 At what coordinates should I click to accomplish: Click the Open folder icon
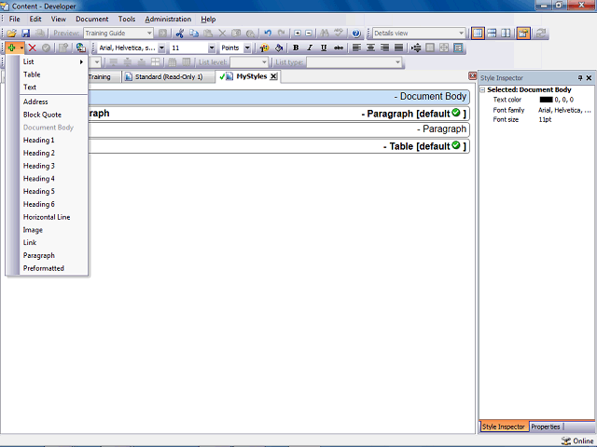click(x=11, y=34)
